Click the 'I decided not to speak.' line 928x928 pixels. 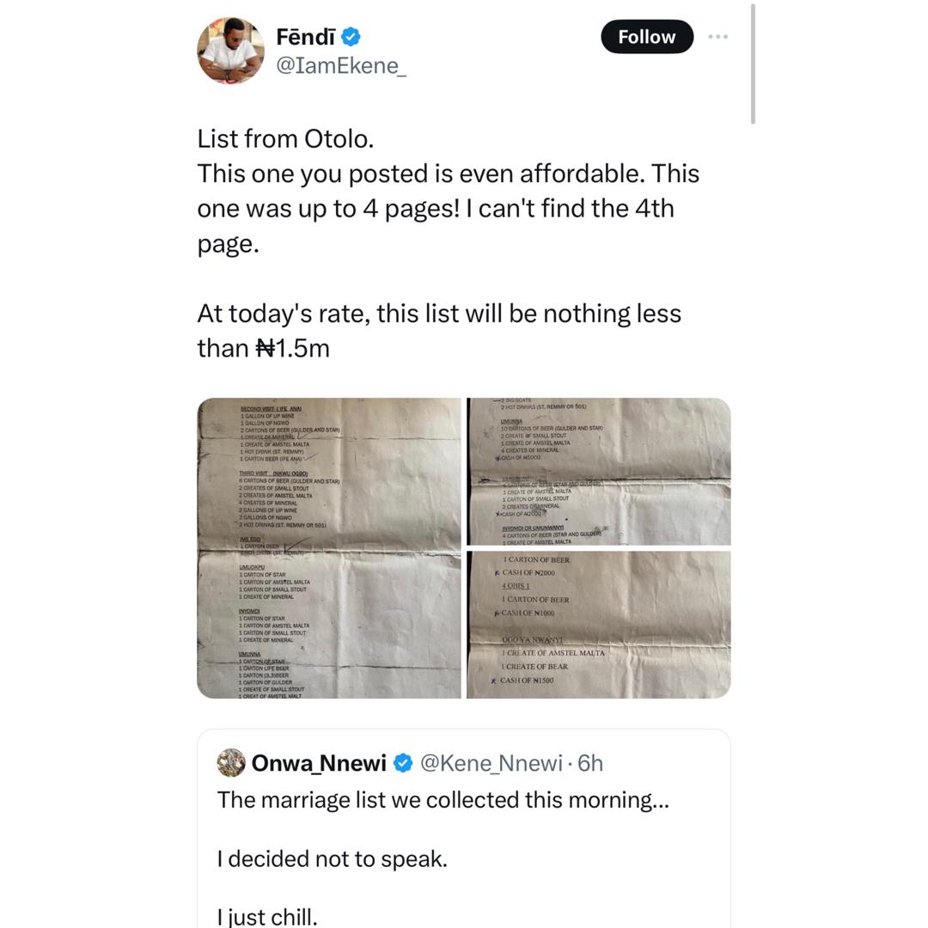[x=332, y=858]
